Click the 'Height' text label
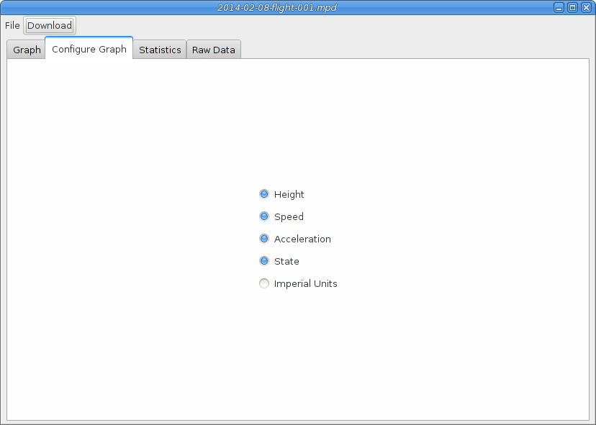The height and width of the screenshot is (425, 596). tap(289, 194)
